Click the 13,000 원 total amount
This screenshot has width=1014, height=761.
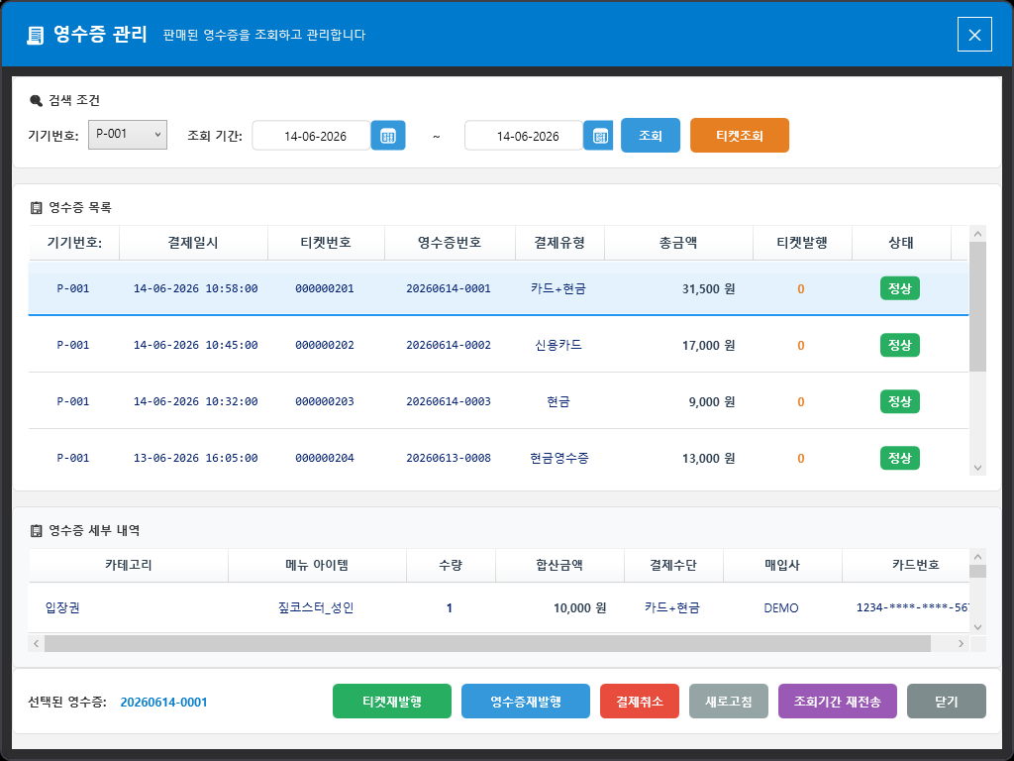708,458
